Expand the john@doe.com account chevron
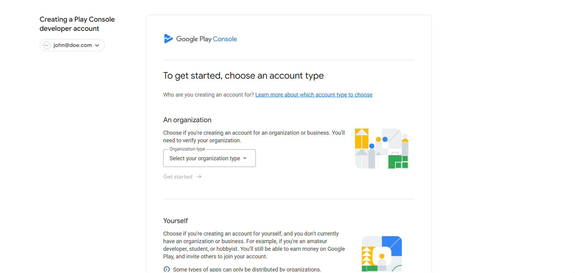This screenshot has width=578, height=273. [x=97, y=45]
